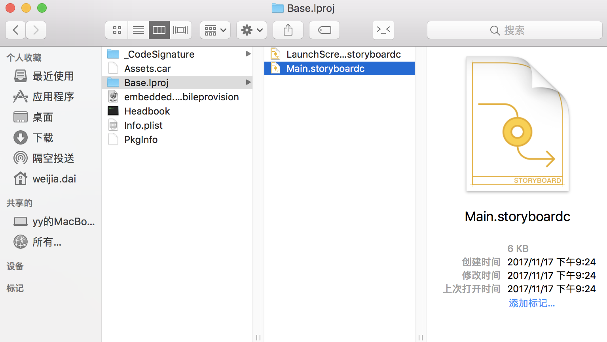Open the Downloads sidebar item
607x342 pixels.
(x=43, y=138)
